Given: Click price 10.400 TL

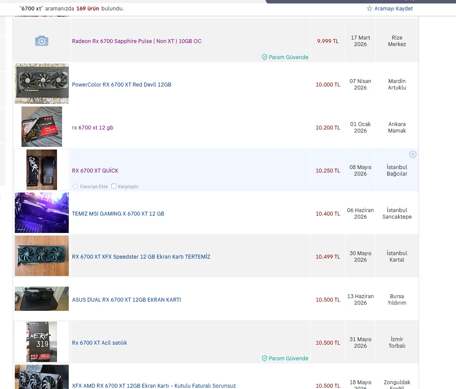Looking at the screenshot, I should [x=328, y=213].
